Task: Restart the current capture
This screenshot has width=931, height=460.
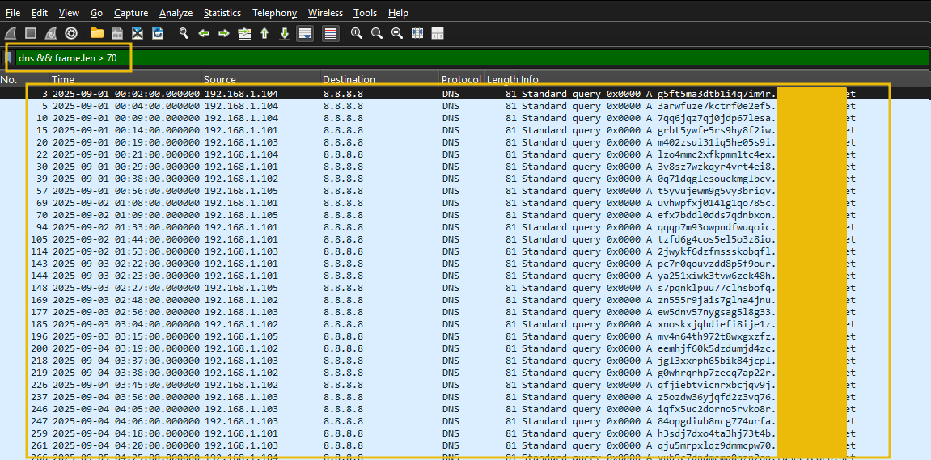Action: (51, 33)
